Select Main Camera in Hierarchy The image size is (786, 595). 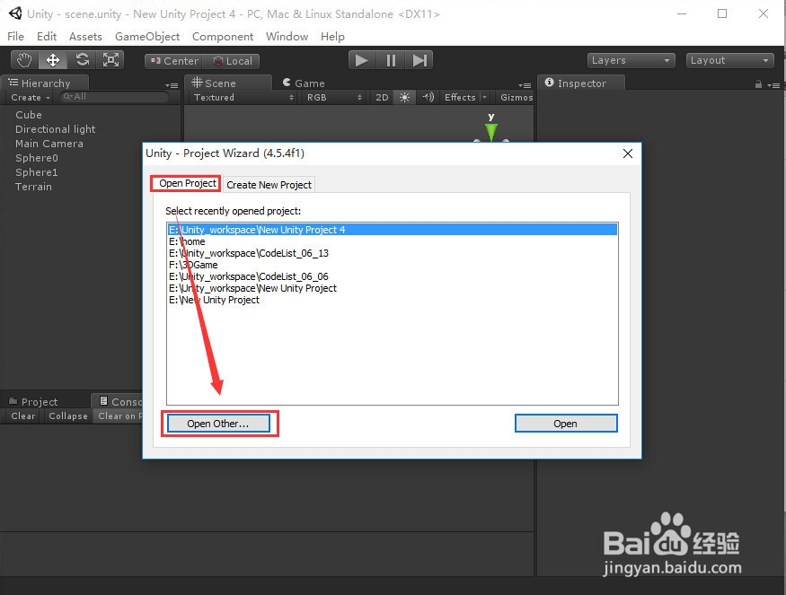[49, 144]
